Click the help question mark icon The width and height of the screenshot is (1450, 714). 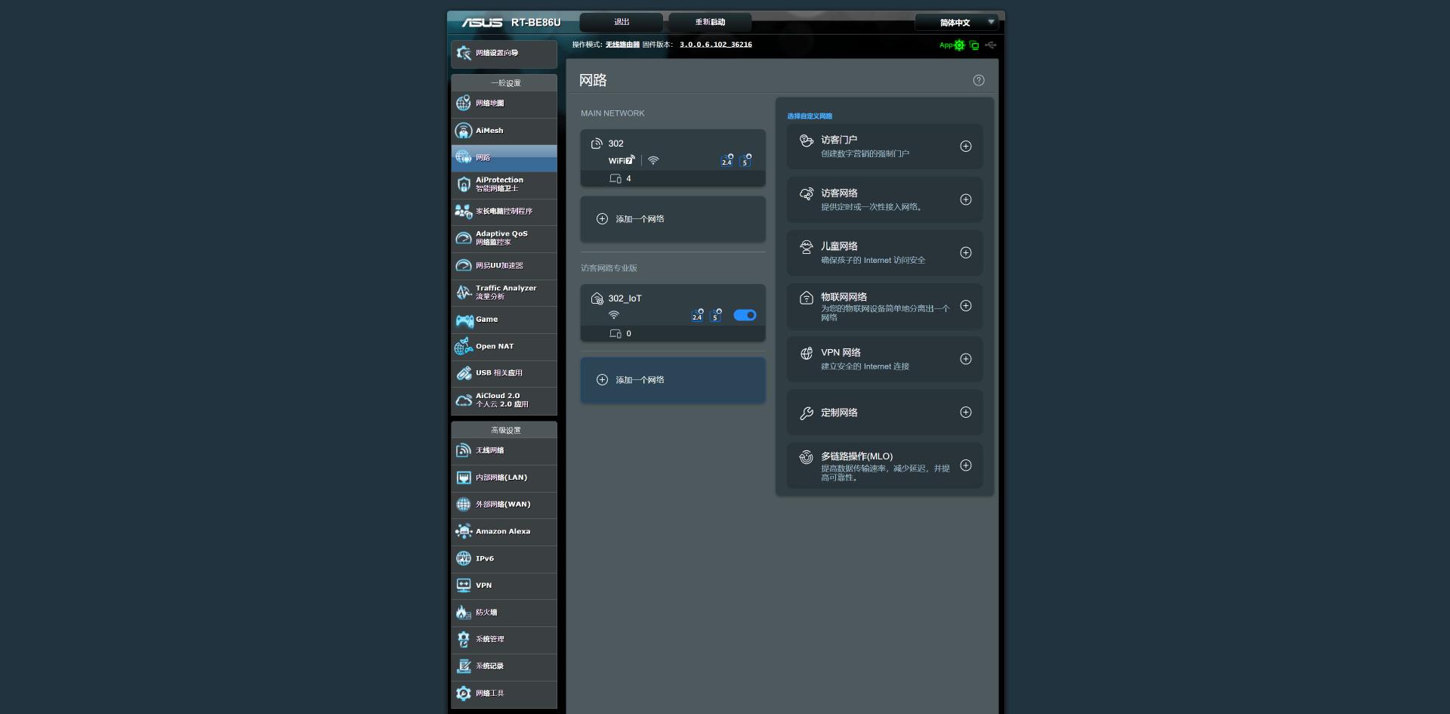click(x=979, y=80)
